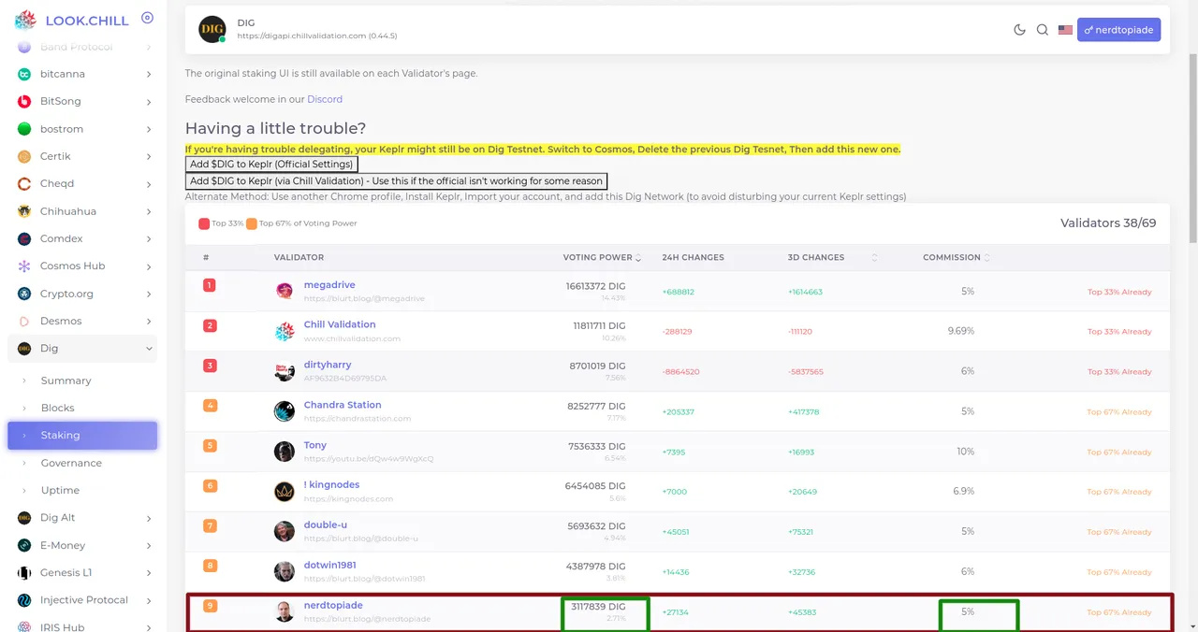
Task: Click the Crypto.org sidebar icon
Action: pos(24,294)
